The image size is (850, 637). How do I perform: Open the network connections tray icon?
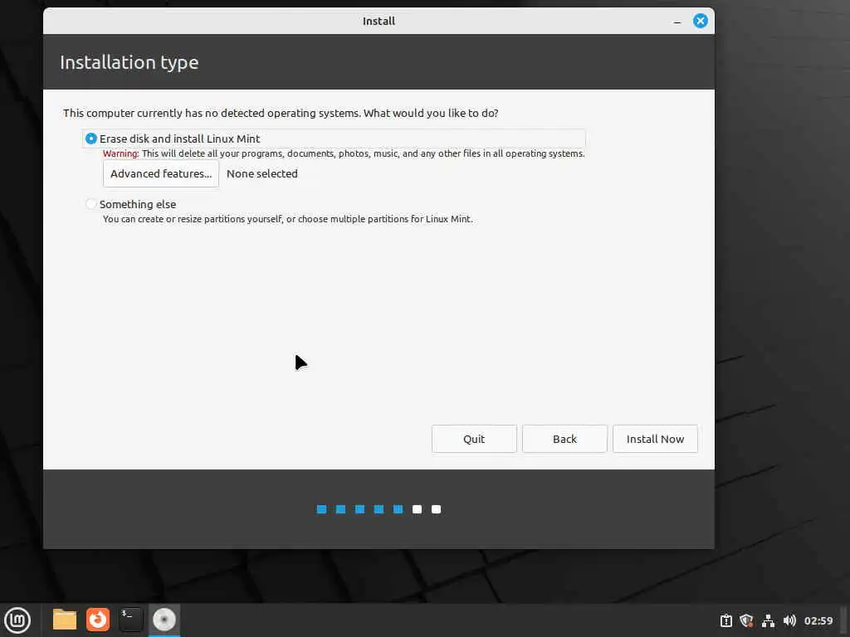click(x=768, y=620)
